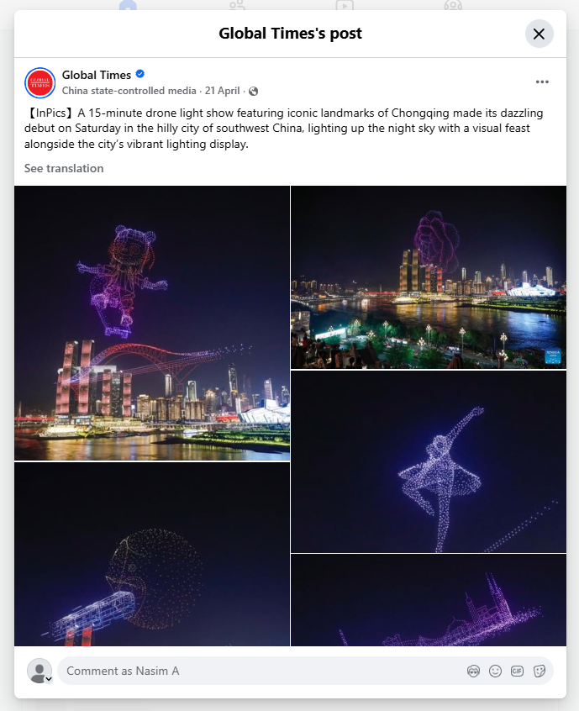Click the 21 April timestamp
The width and height of the screenshot is (579, 711).
222,91
